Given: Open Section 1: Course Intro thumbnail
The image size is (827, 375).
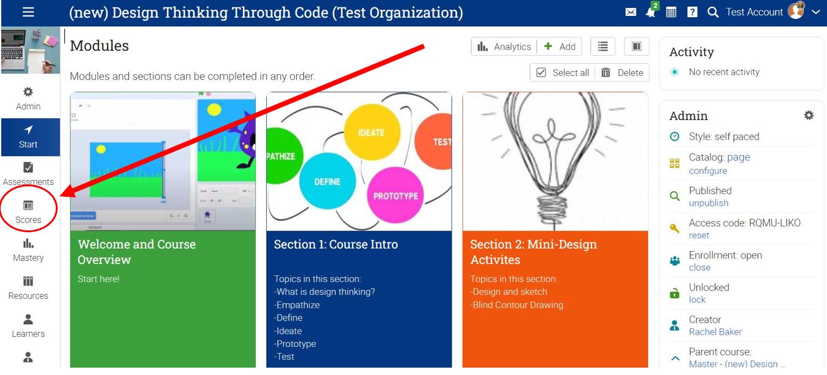Looking at the screenshot, I should (x=359, y=161).
